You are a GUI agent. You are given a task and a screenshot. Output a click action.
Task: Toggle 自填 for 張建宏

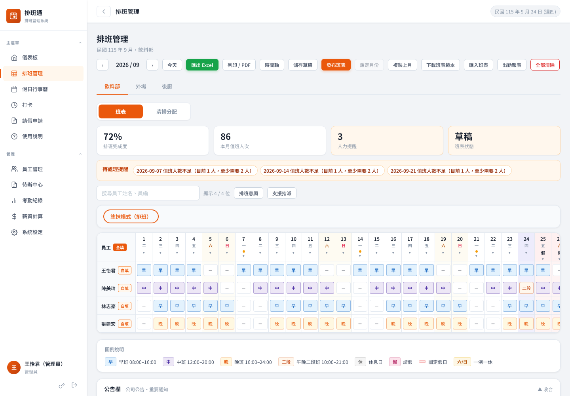click(x=125, y=324)
